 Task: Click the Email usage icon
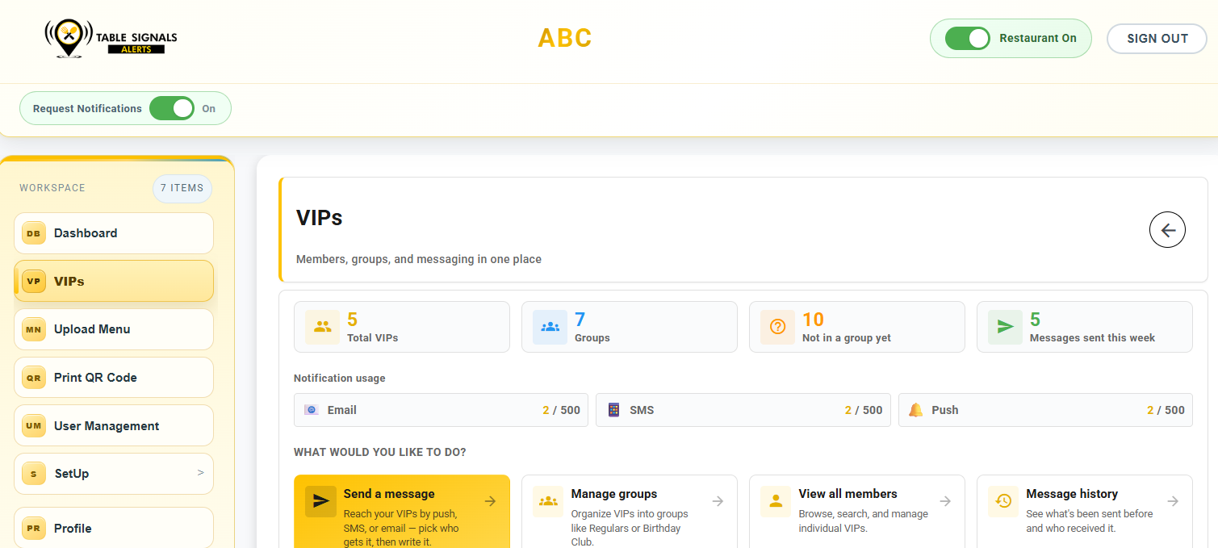(312, 410)
